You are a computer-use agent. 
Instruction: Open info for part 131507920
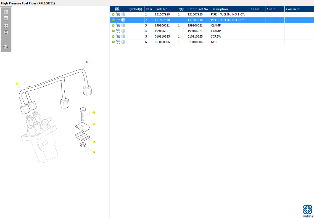point(123,14)
